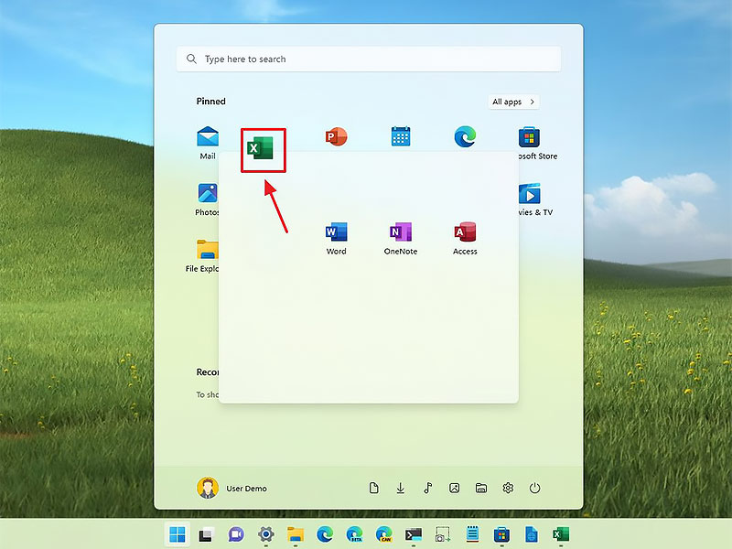Open Task View from the taskbar
The image size is (732, 549).
pos(207,534)
